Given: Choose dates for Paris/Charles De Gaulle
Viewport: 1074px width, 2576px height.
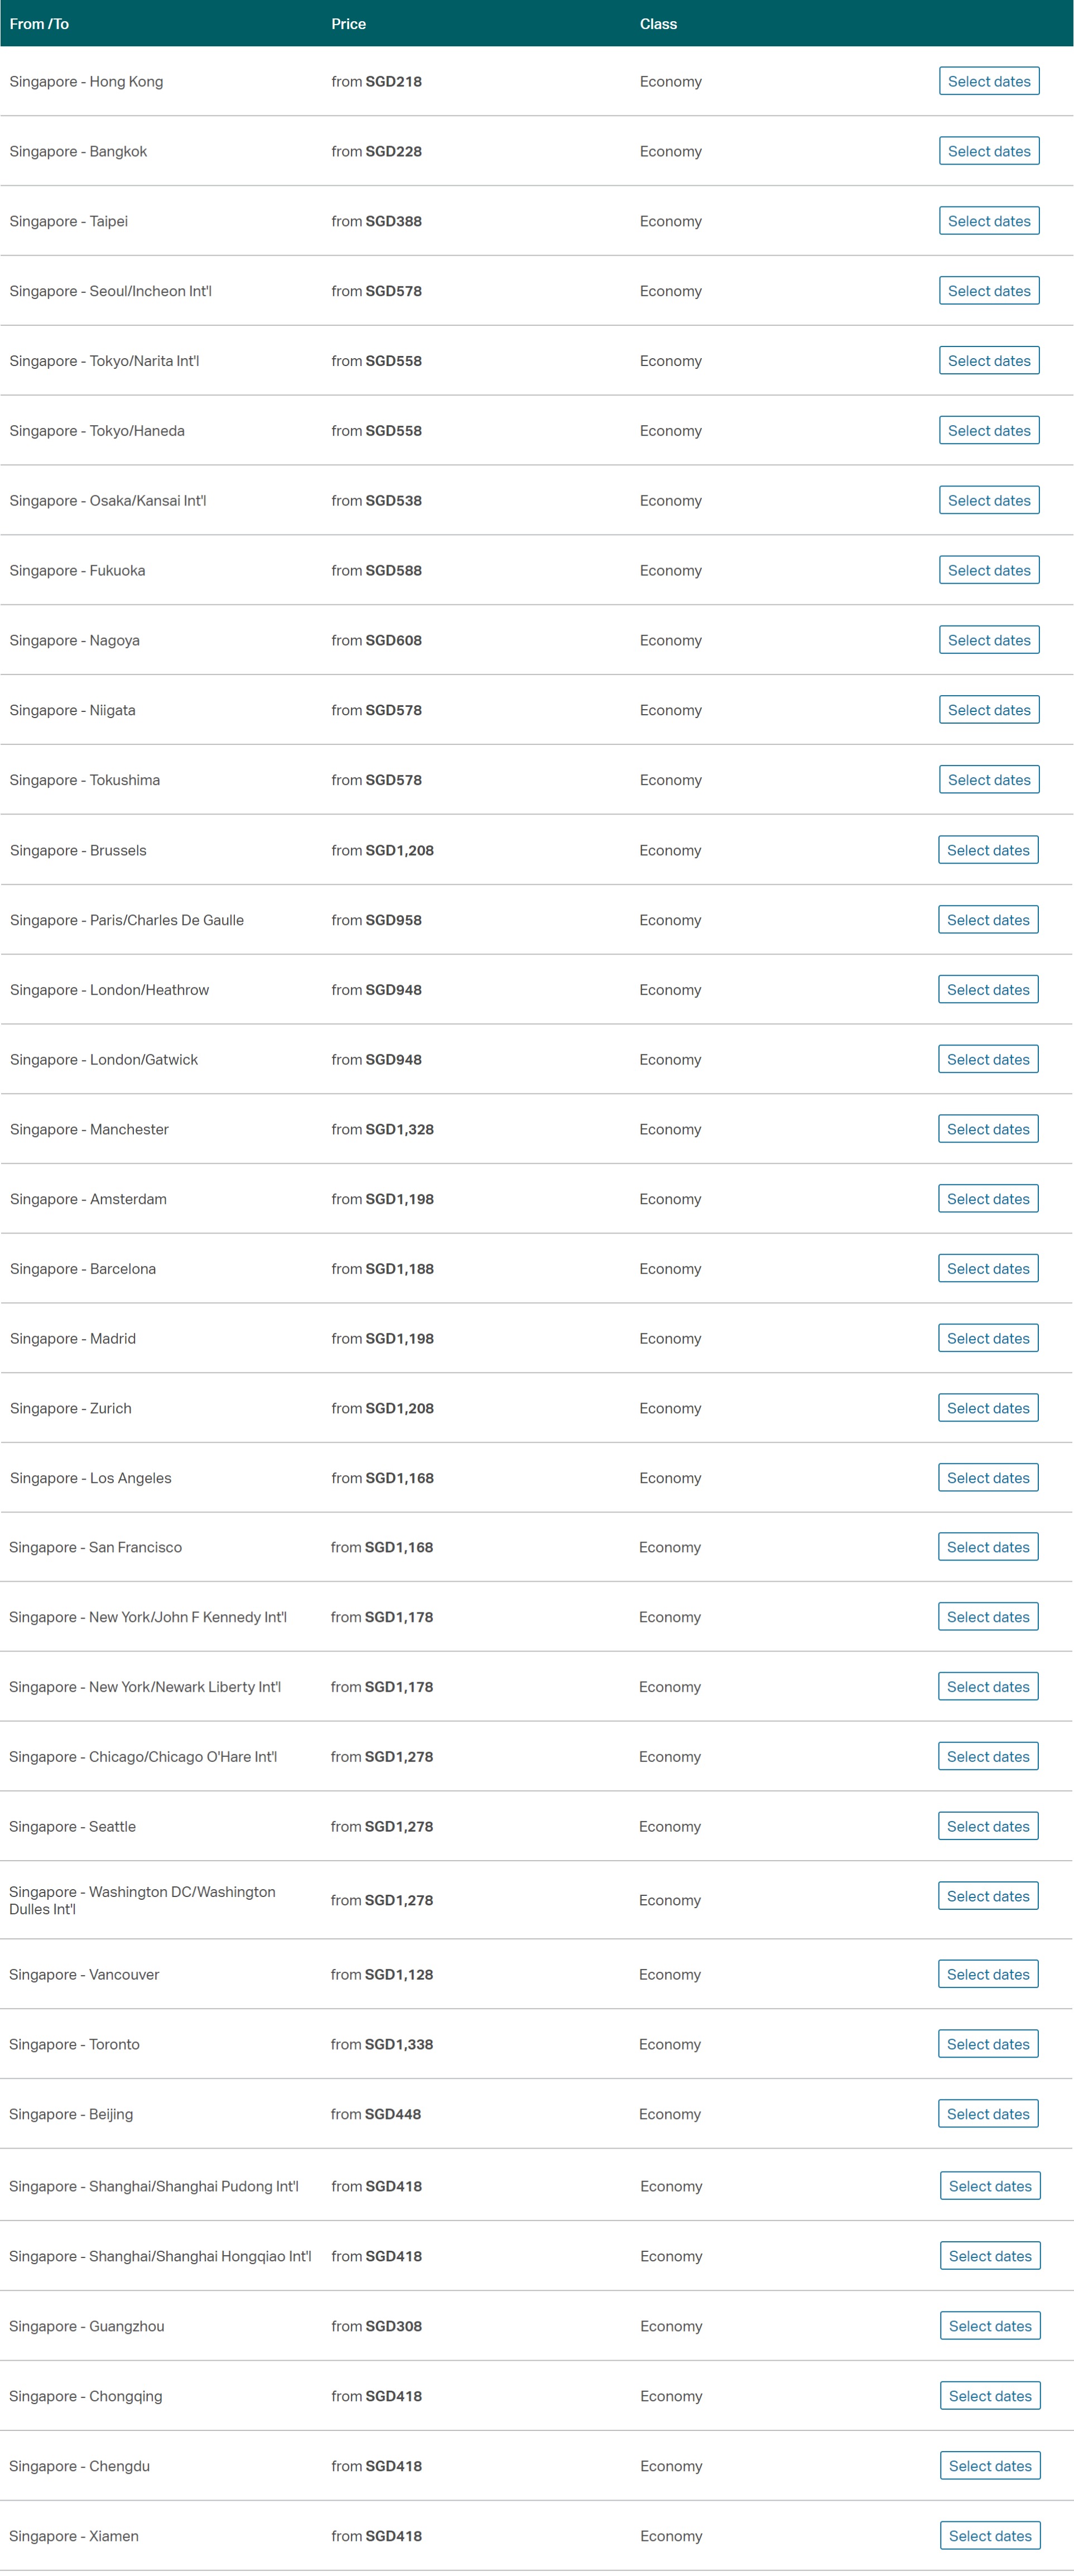Looking at the screenshot, I should point(988,920).
